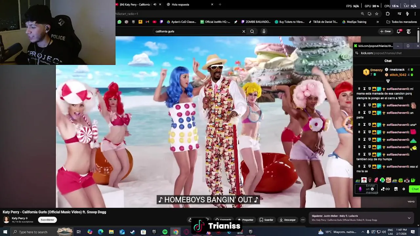Click the Crear button on YouTube
Screen dimensions: 420x236
coord(386,31)
